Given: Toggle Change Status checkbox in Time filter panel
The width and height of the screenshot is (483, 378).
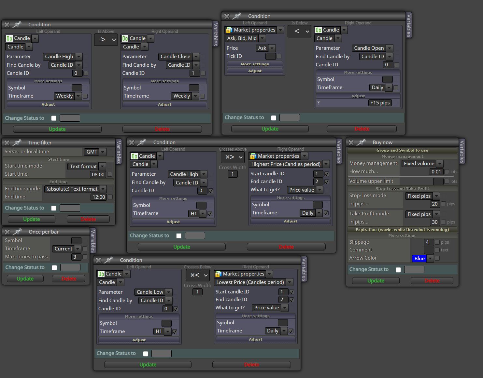Looking at the screenshot, I should [54, 208].
